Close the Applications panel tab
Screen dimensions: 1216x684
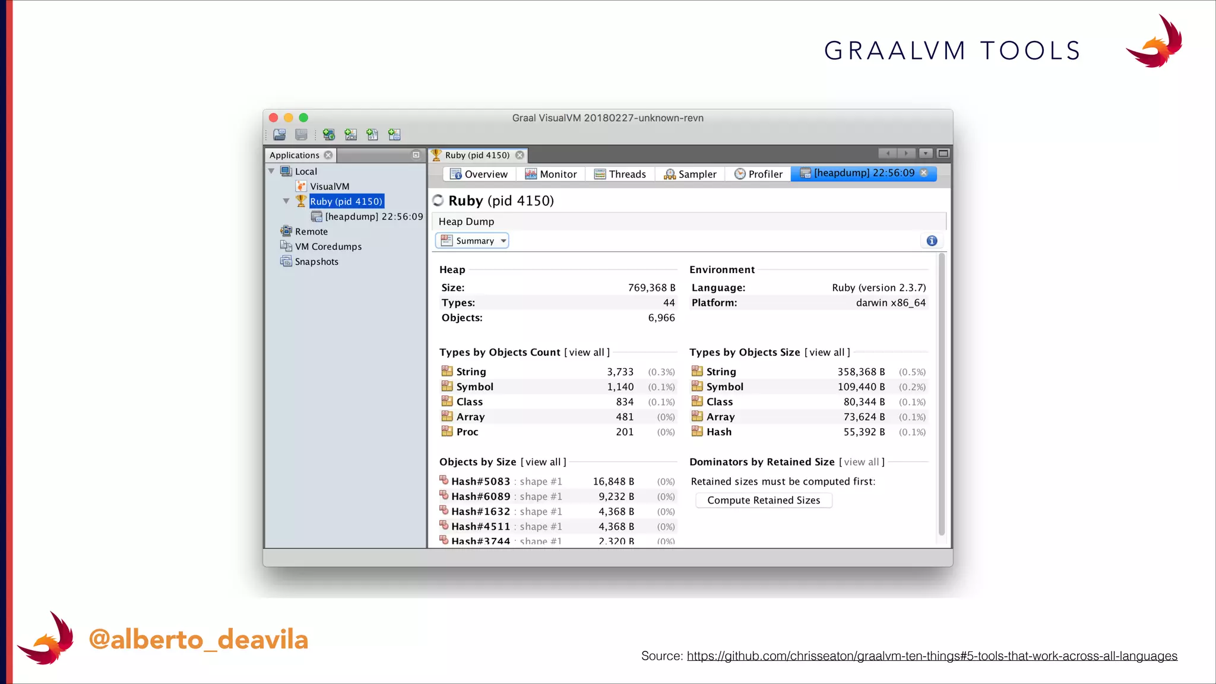(x=328, y=155)
